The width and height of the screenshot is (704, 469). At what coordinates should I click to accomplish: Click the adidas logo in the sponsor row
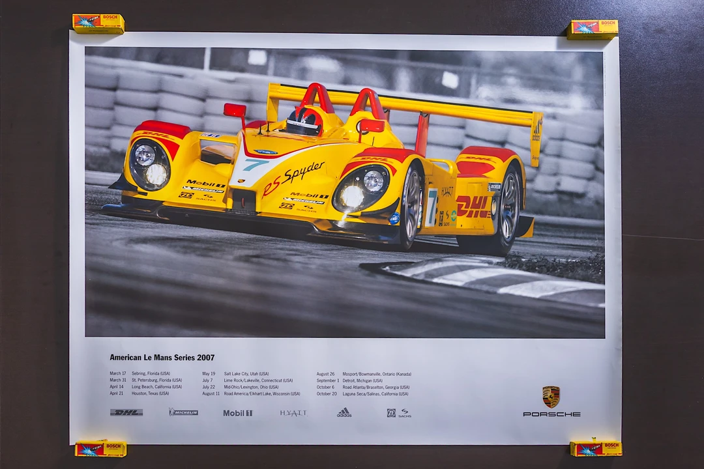click(x=344, y=412)
